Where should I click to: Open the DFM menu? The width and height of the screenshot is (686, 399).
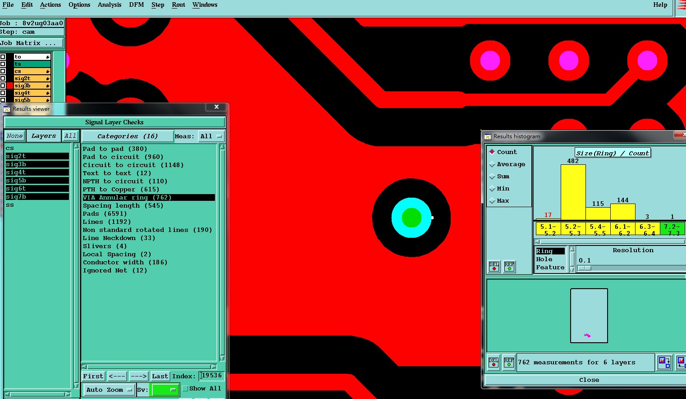(137, 5)
